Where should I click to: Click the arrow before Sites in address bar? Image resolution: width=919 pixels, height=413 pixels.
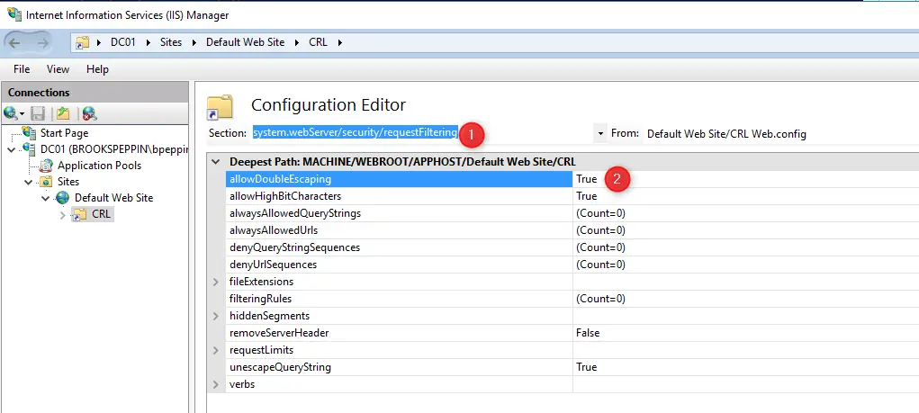click(x=147, y=42)
